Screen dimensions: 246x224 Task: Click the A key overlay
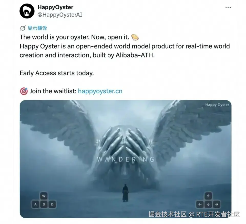coord(35,204)
